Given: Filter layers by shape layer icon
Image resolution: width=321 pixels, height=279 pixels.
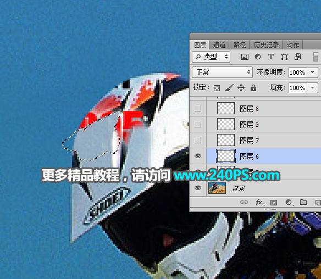Looking at the screenshot, I should point(284,57).
